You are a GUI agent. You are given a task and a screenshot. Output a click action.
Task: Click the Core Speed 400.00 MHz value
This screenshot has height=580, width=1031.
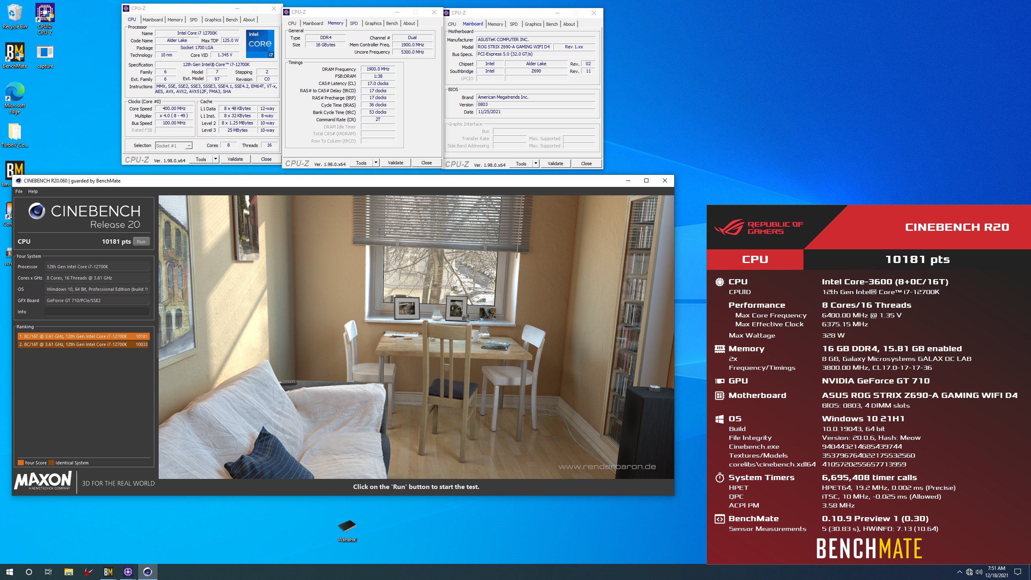pos(174,109)
